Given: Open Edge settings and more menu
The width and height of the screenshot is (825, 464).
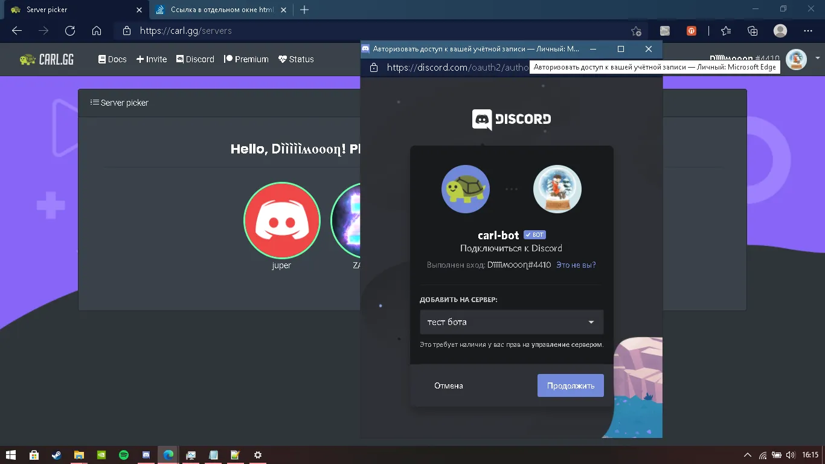Looking at the screenshot, I should click(x=808, y=31).
